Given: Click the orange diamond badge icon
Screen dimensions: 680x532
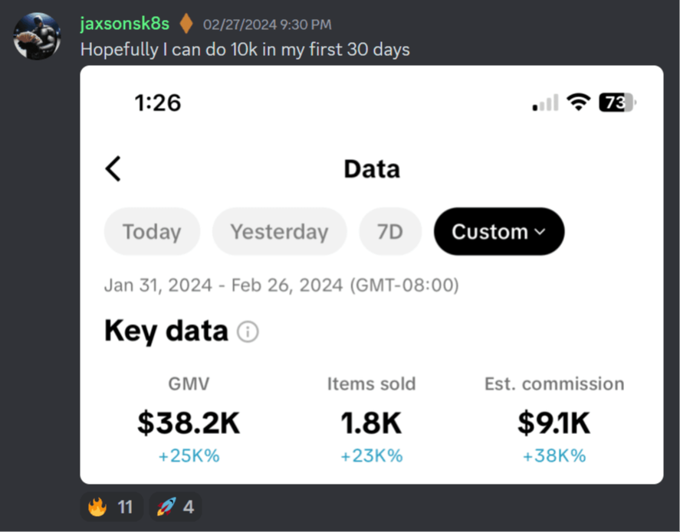Looking at the screenshot, I should point(186,24).
